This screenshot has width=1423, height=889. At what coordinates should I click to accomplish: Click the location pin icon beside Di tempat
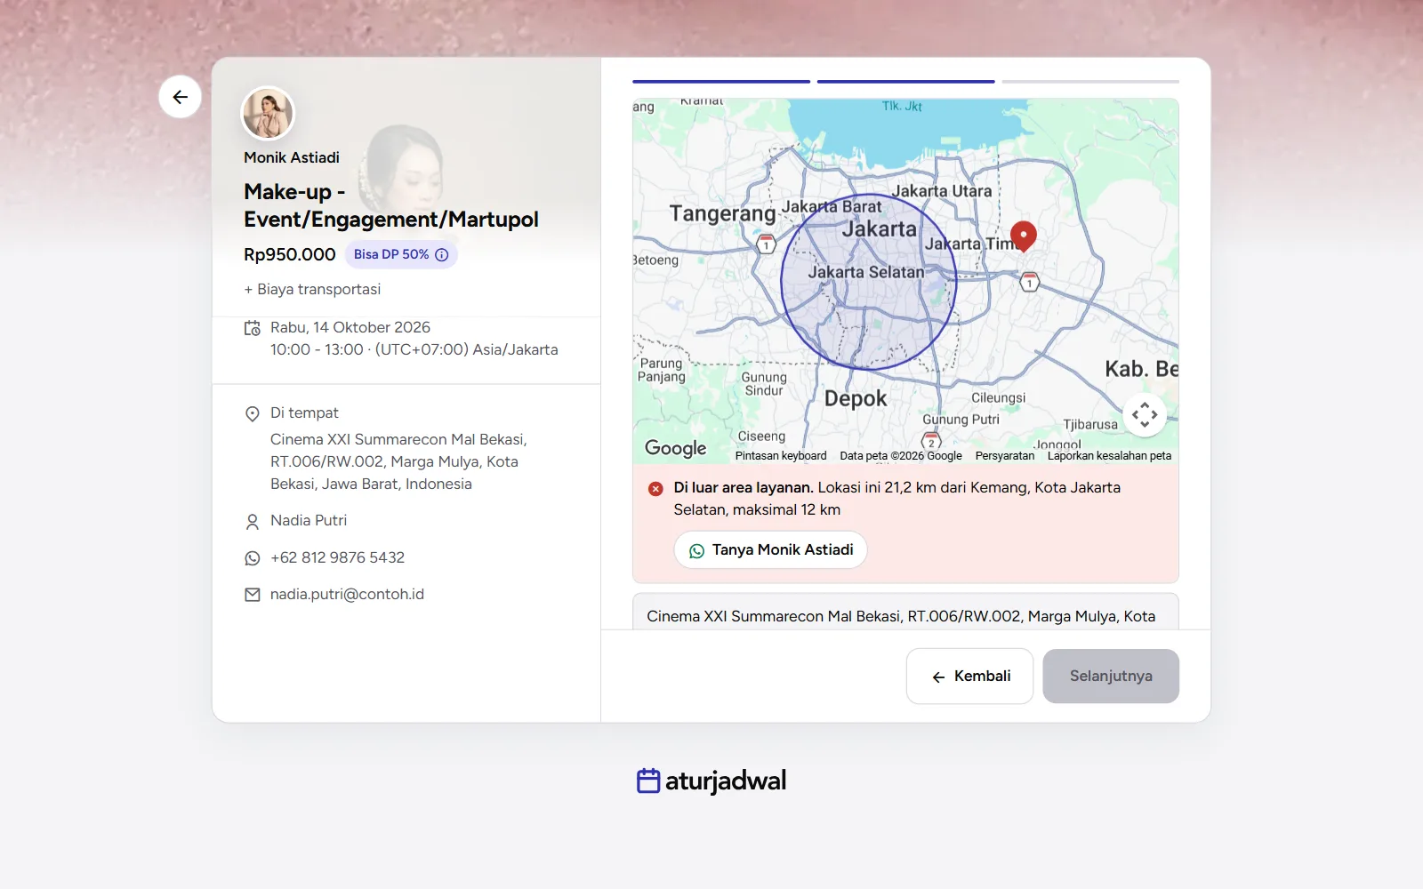pyautogui.click(x=253, y=413)
